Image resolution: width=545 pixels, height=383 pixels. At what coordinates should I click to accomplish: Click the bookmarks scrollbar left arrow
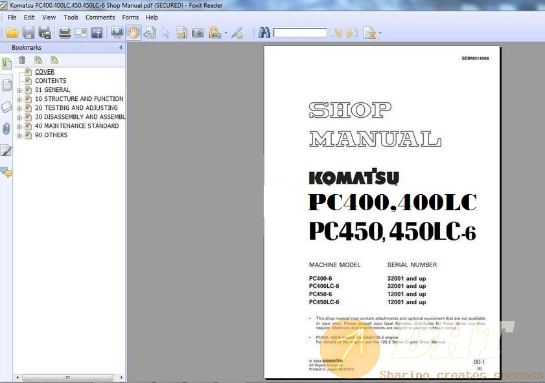pos(17,377)
